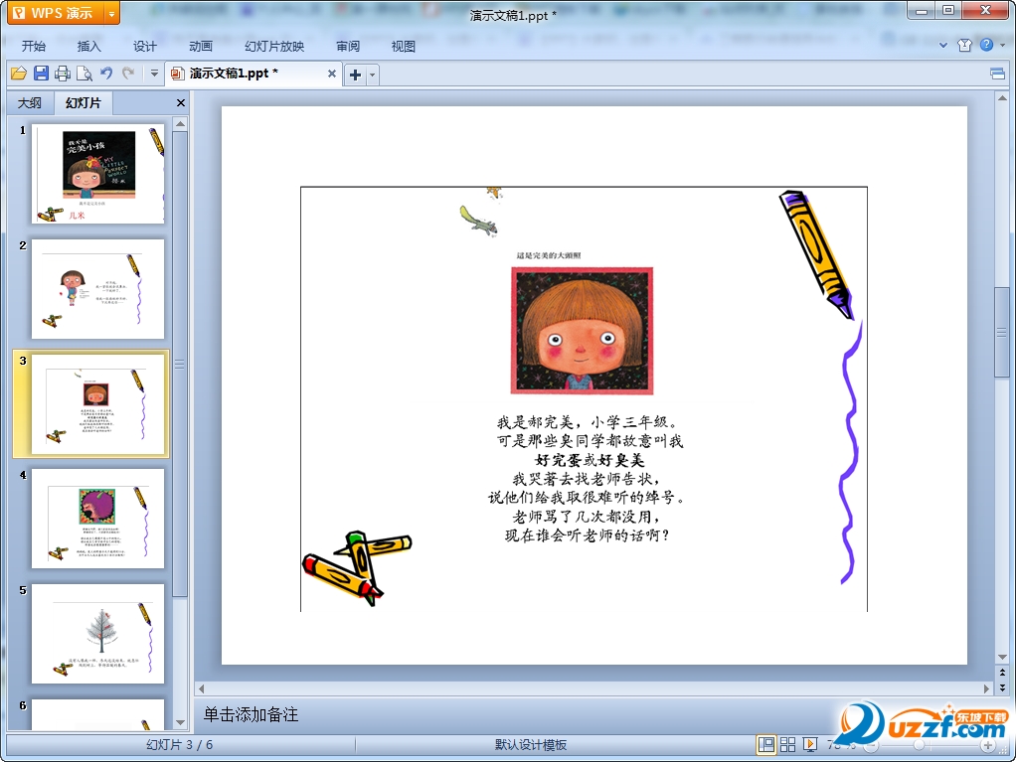The width and height of the screenshot is (1016, 762).
Task: Open the WPS 演示 application menu button
Action: click(x=56, y=13)
